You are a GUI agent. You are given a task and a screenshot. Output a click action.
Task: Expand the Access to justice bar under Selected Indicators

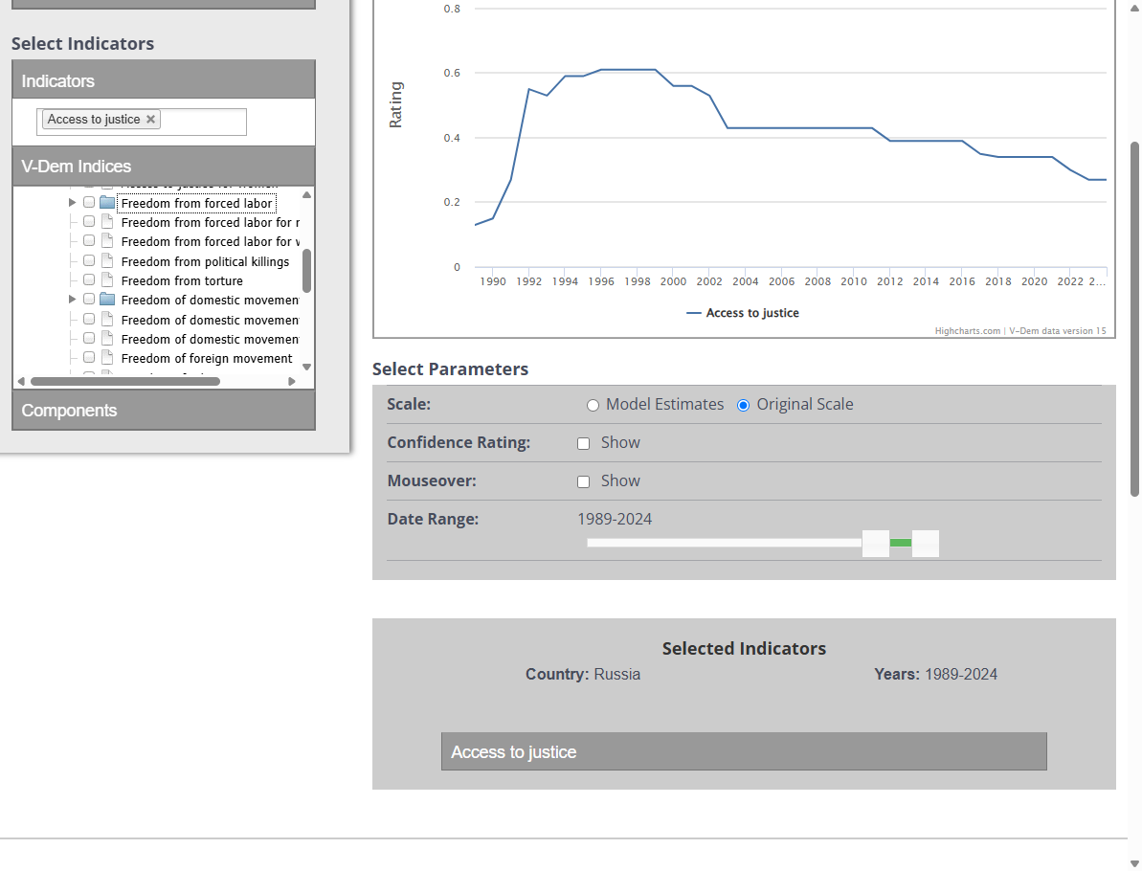(744, 751)
